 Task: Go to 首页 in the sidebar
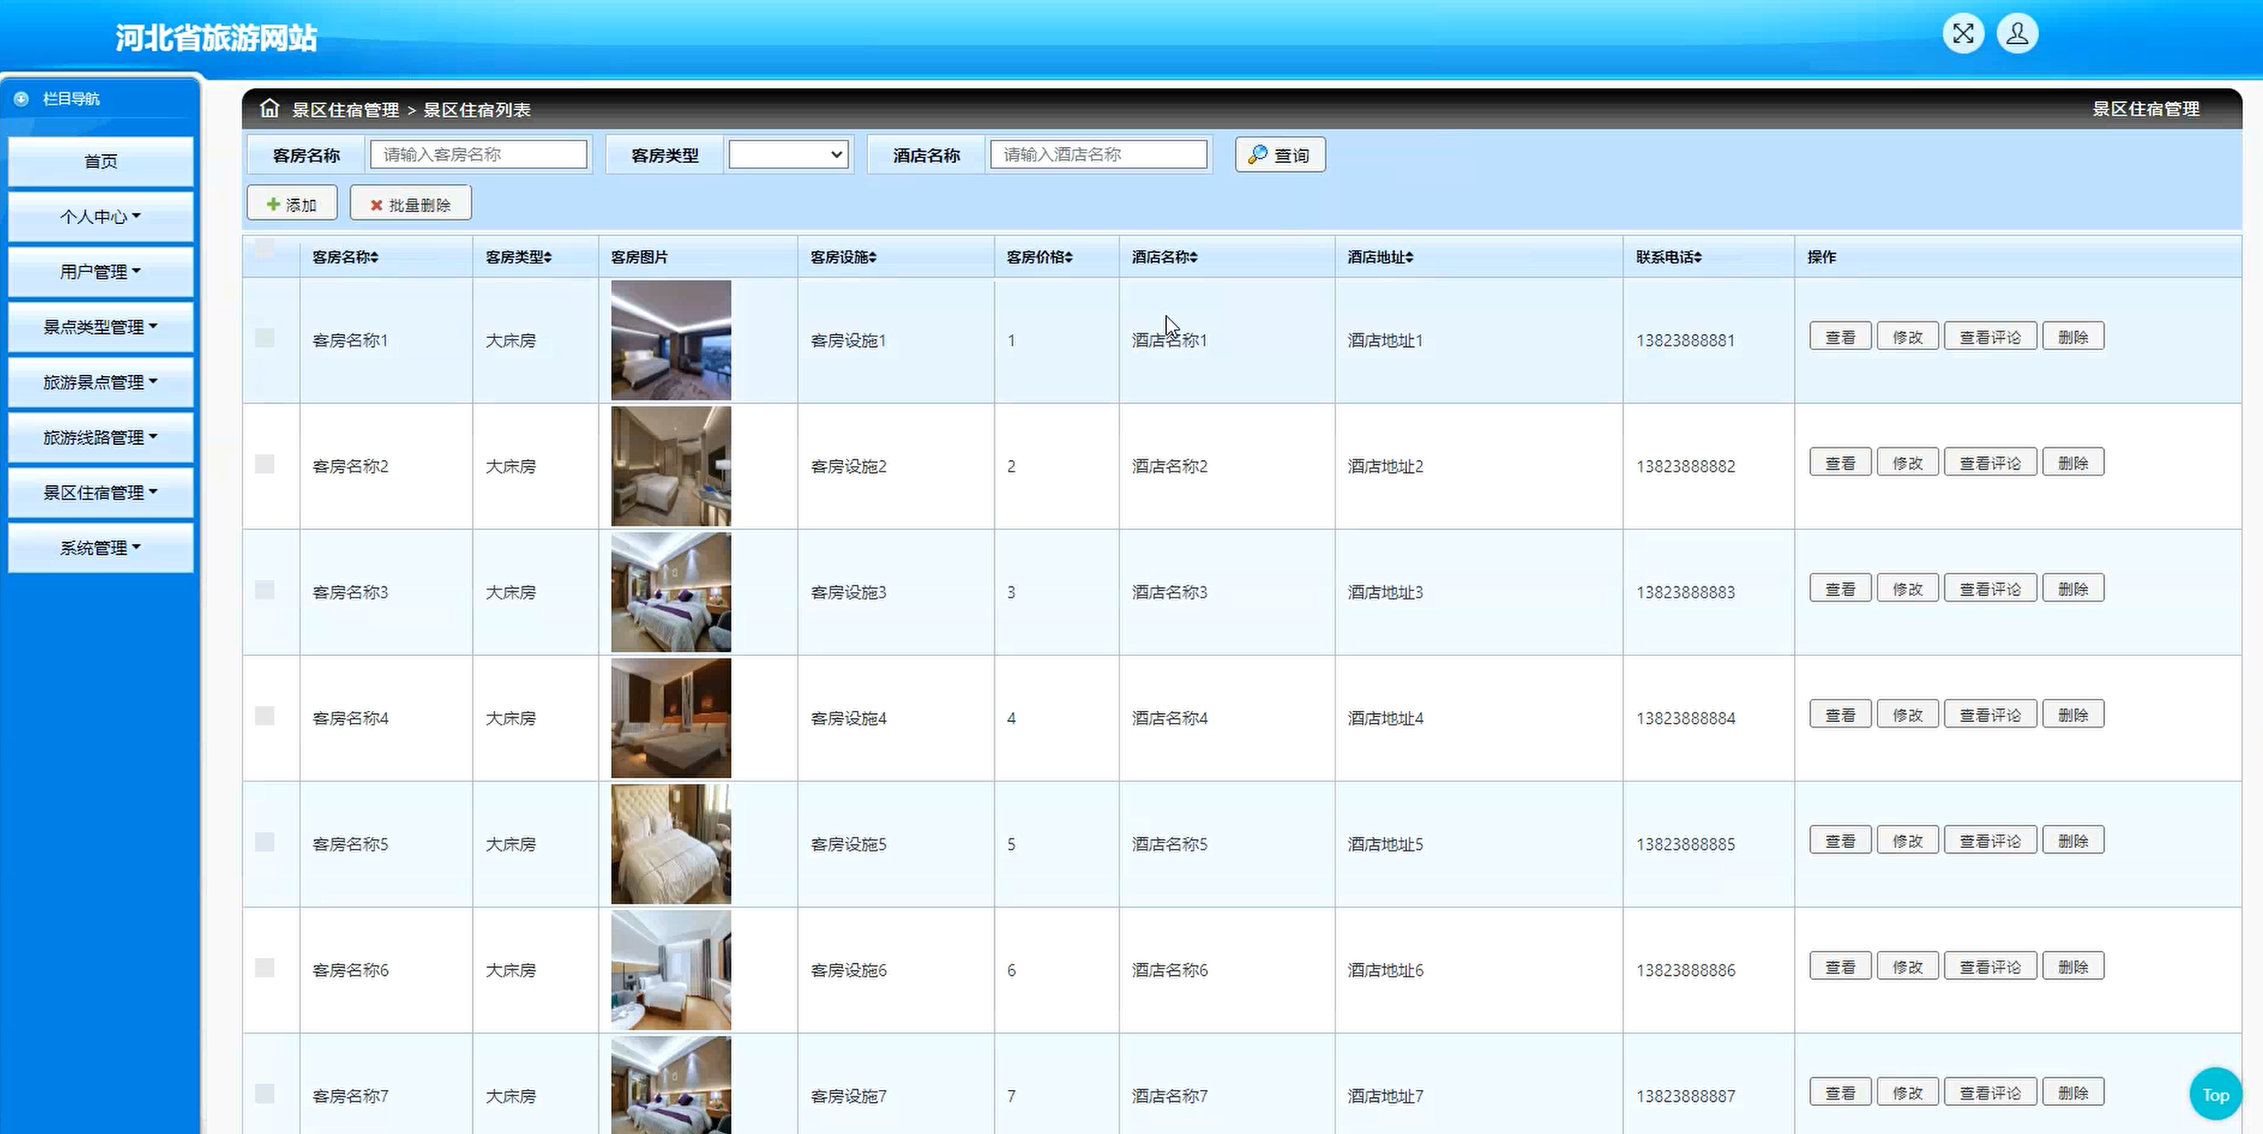pos(100,161)
